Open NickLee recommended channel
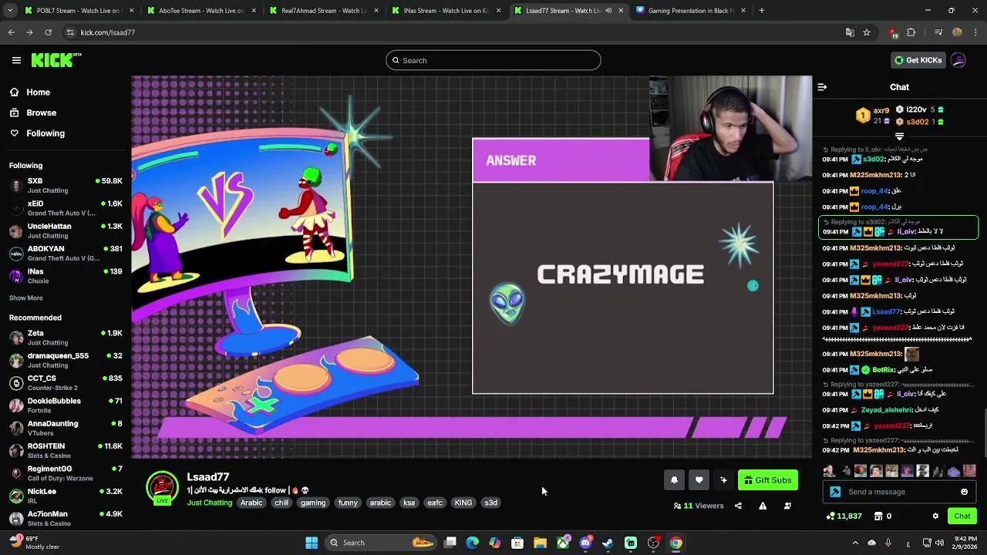The width and height of the screenshot is (987, 555). click(65, 496)
